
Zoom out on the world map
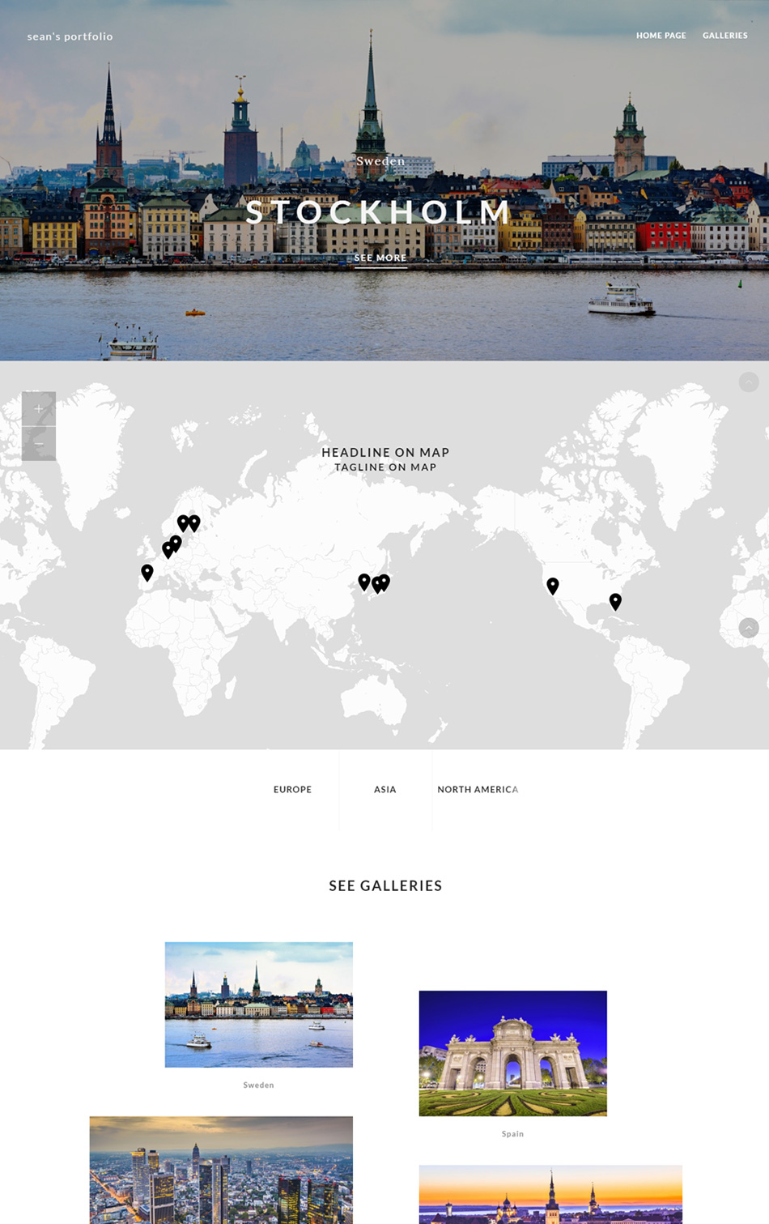pos(39,444)
